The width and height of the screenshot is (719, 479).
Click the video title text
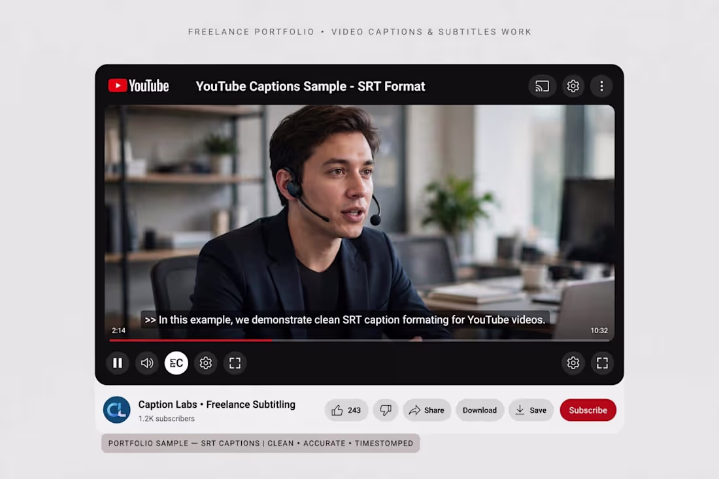tap(310, 86)
